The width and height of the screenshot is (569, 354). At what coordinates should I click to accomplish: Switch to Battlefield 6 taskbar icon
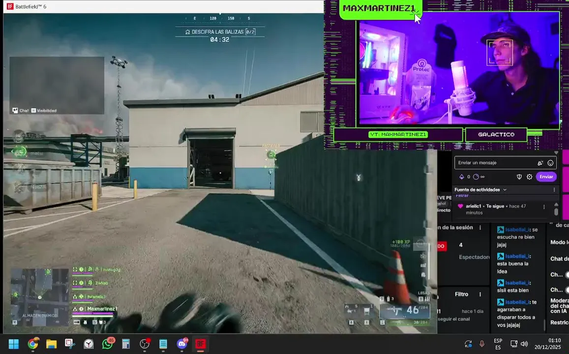[200, 344]
